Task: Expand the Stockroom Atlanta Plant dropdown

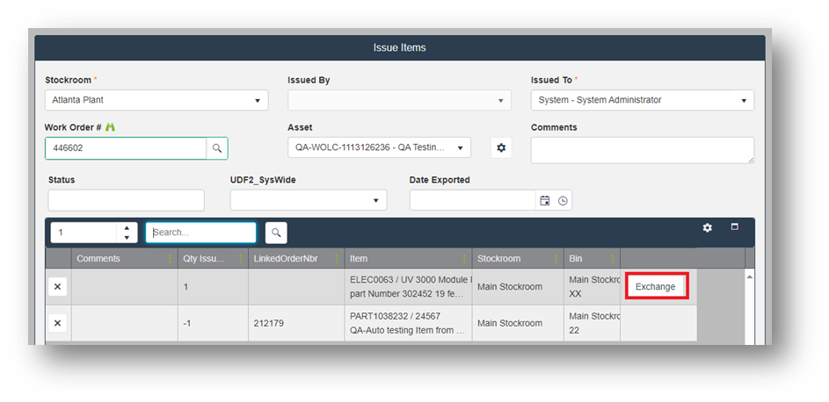Action: coord(258,100)
